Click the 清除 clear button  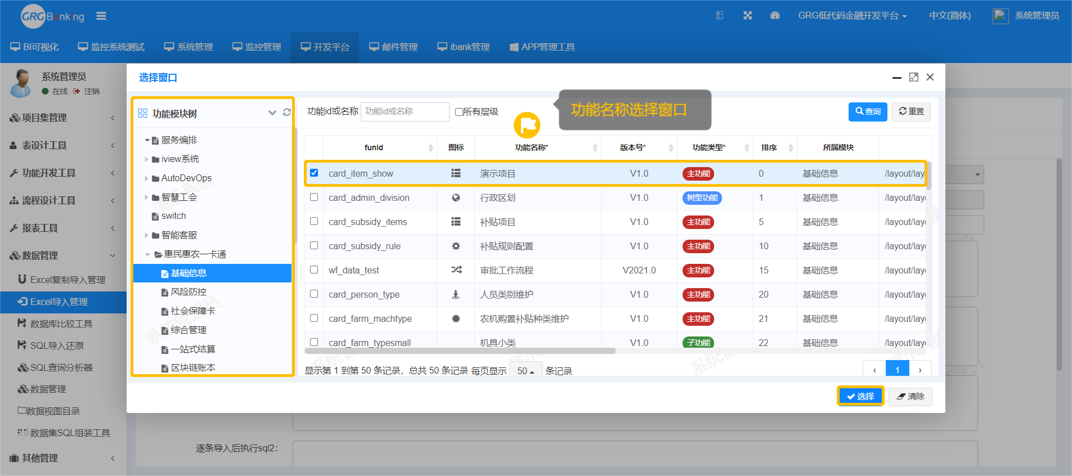pos(910,396)
